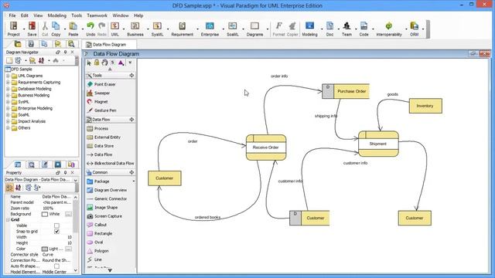
Task: Select the Receive Order process shape
Action: click(x=266, y=147)
